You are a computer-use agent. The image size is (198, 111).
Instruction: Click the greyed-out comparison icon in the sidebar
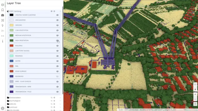(2, 31)
